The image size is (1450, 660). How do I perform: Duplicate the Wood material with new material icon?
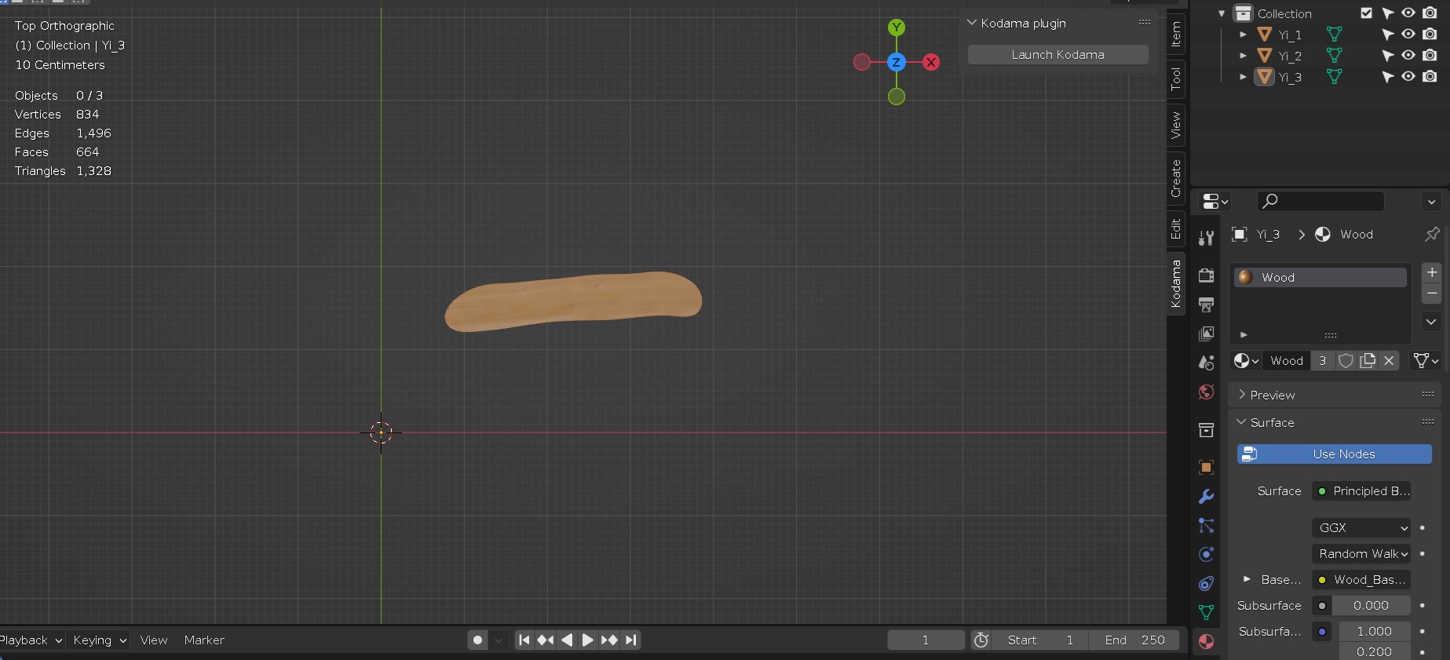click(1368, 360)
